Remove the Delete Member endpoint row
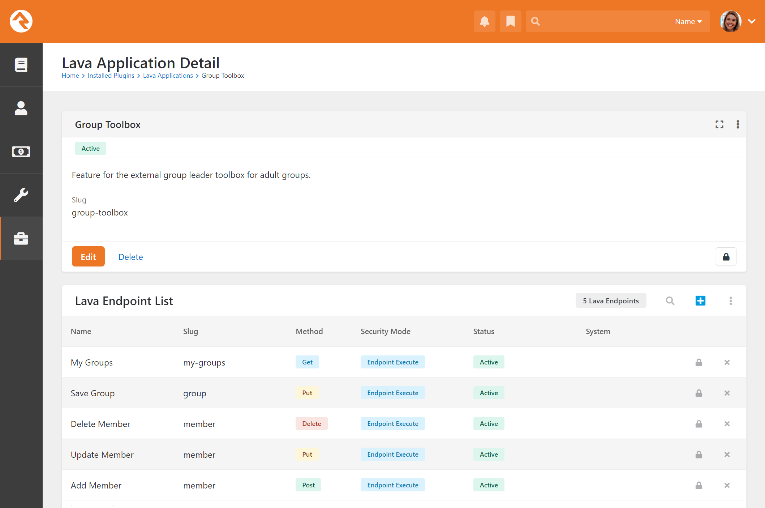 point(727,424)
